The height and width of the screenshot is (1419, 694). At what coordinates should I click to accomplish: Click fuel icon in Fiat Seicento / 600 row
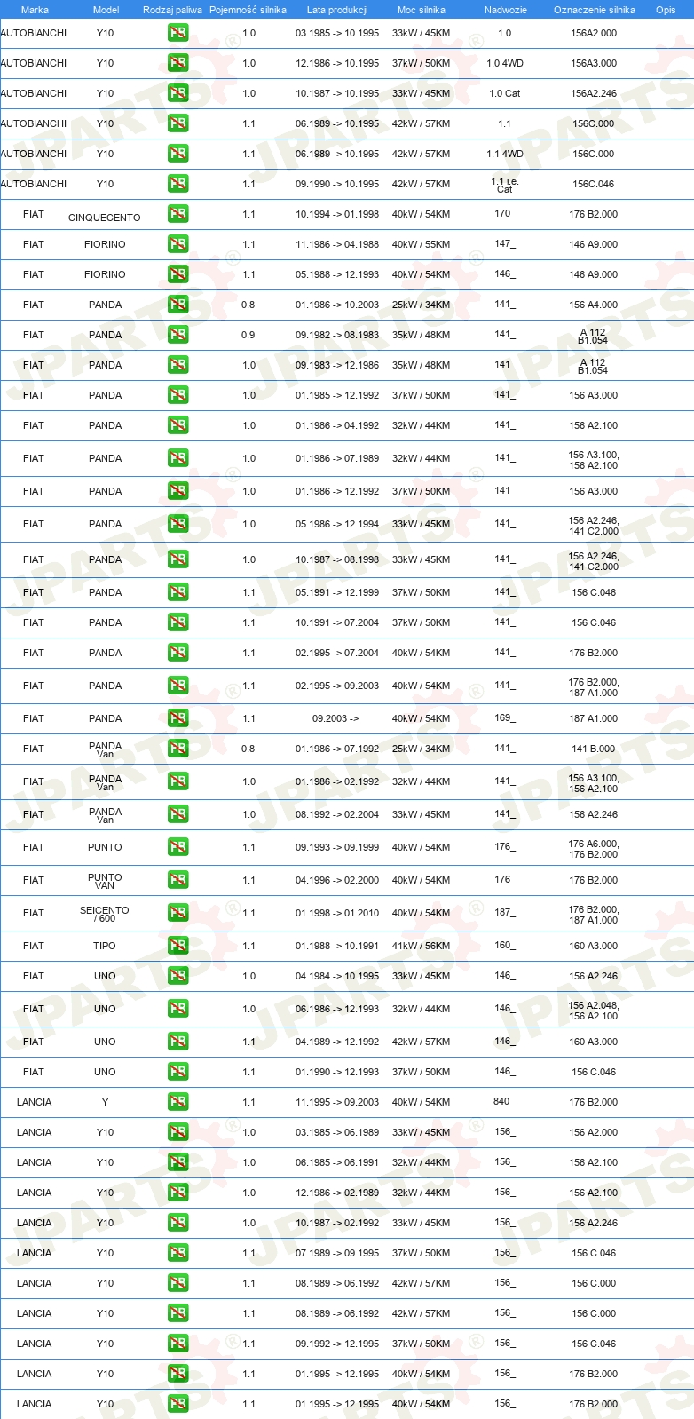point(178,913)
